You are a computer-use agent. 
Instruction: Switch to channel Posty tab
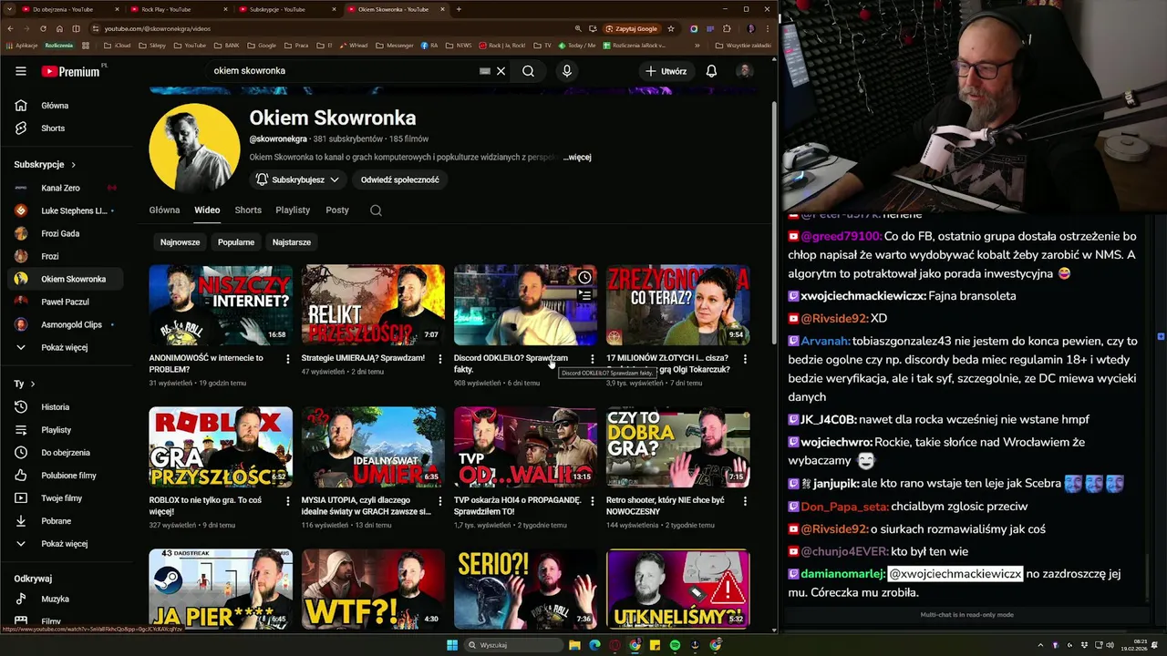(337, 210)
